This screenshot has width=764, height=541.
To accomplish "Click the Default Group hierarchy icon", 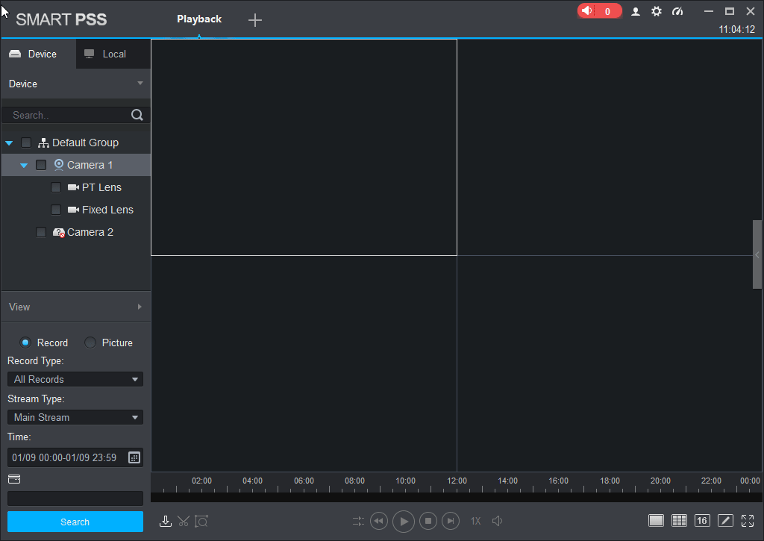I will point(43,143).
